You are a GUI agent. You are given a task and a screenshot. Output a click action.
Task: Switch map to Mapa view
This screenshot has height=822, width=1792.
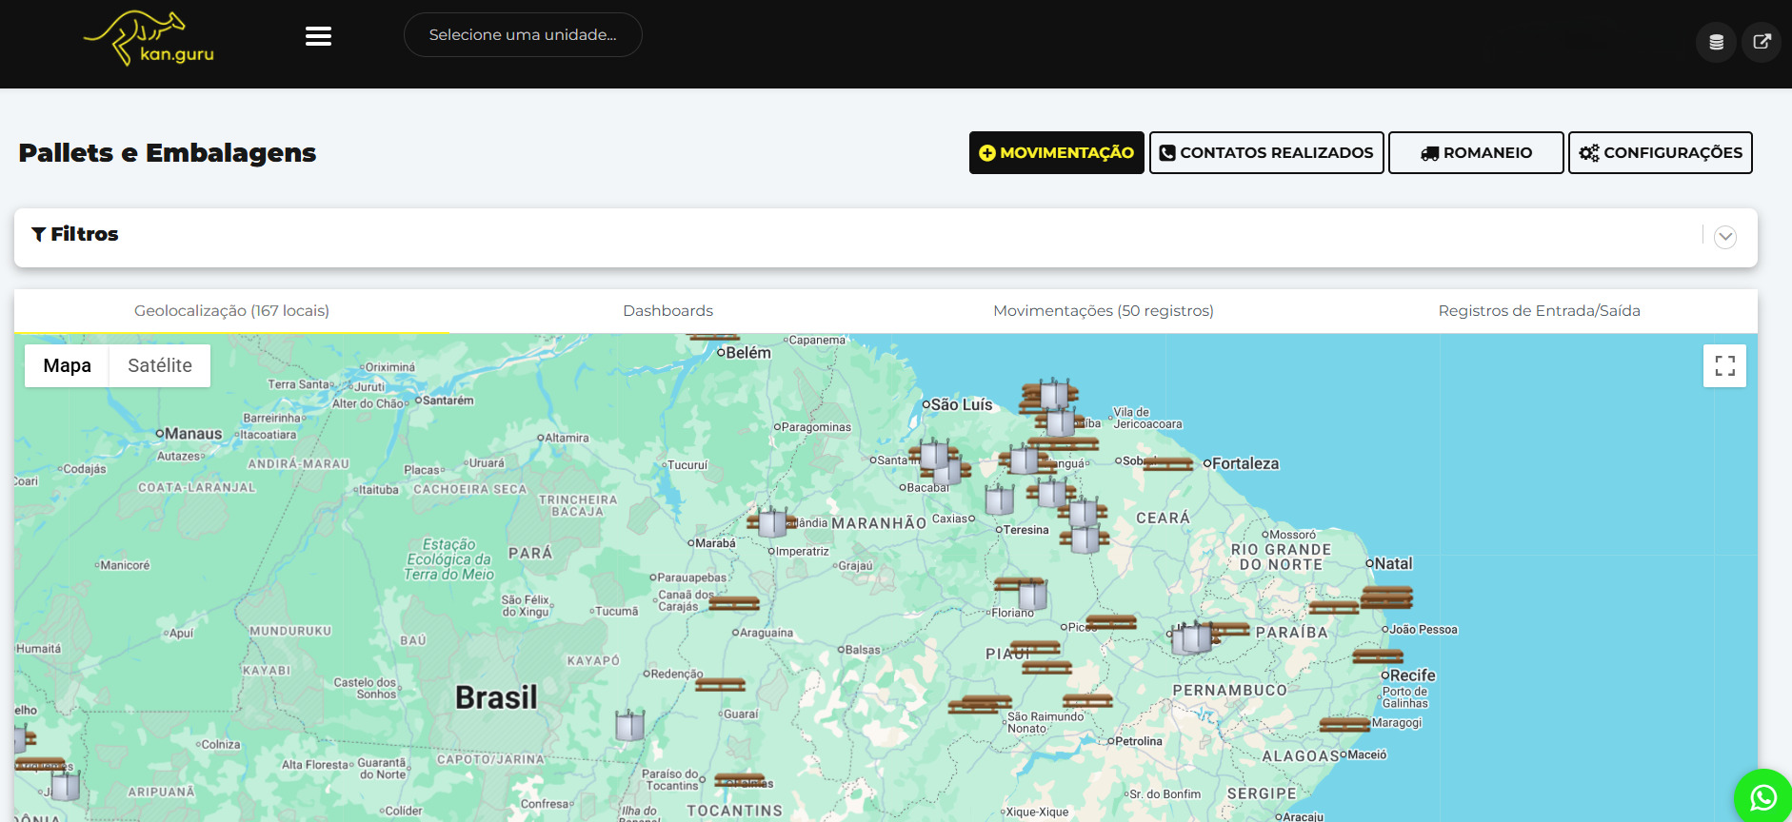tap(67, 365)
